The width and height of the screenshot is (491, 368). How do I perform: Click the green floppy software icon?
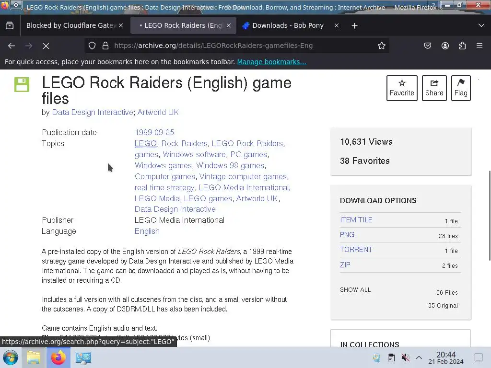click(22, 84)
